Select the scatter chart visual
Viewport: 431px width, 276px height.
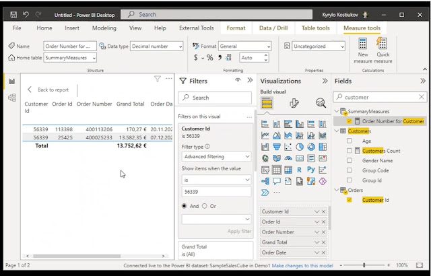[288, 147]
